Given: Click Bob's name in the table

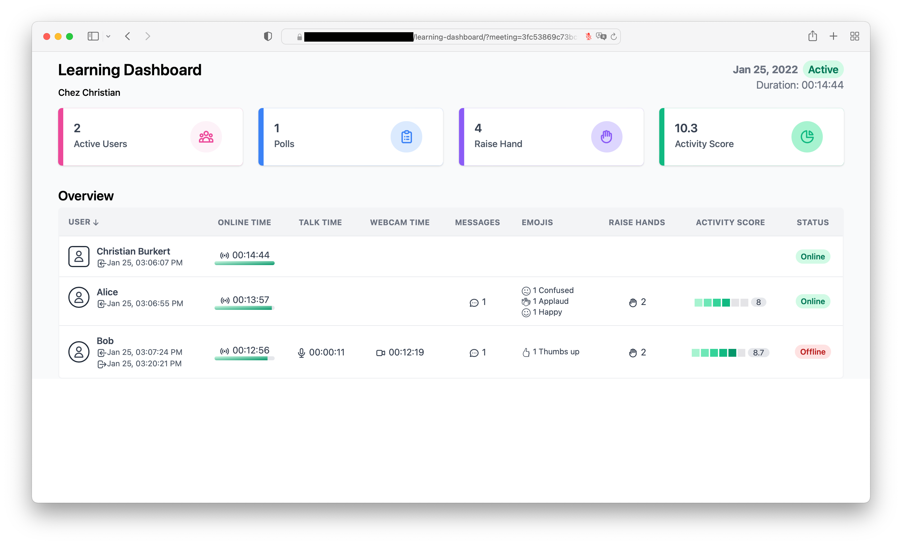Looking at the screenshot, I should pos(105,341).
